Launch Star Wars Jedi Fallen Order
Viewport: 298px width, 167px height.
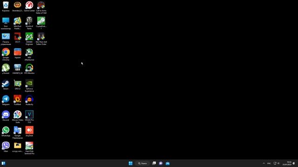click(41, 39)
